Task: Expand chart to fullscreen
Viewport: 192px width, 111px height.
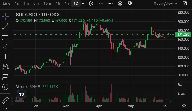Action: pyautogui.click(x=185, y=3)
